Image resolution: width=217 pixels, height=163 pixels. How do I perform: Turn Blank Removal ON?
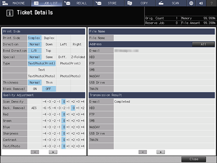(35, 89)
